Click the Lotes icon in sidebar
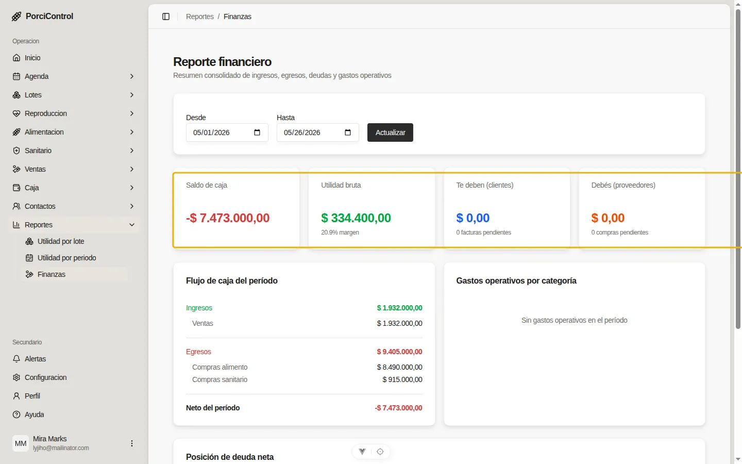The width and height of the screenshot is (742, 464). coord(16,95)
